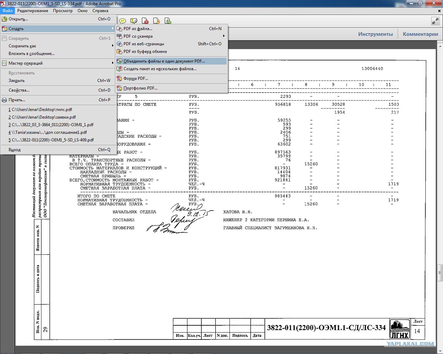Click the icon beside Создать пакет
This screenshot has height=354, width=443.
point(119,69)
